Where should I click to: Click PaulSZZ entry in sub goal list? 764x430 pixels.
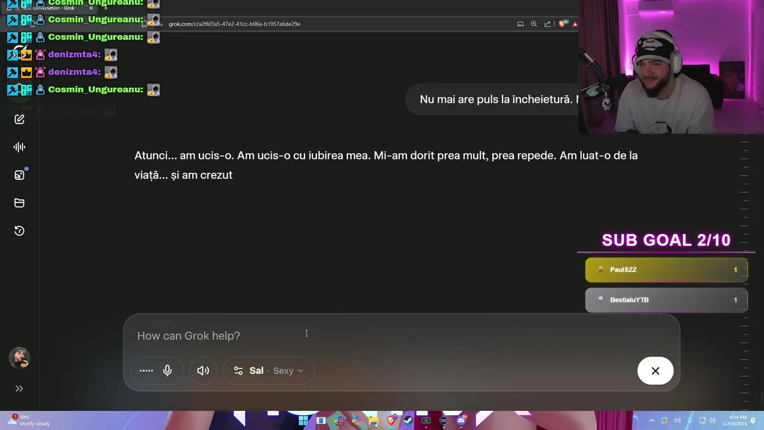[666, 270]
